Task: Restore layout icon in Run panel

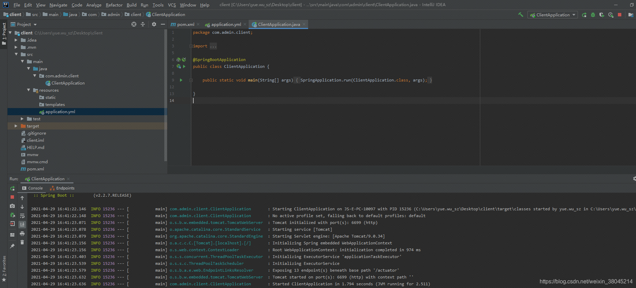Action: [x=12, y=234]
